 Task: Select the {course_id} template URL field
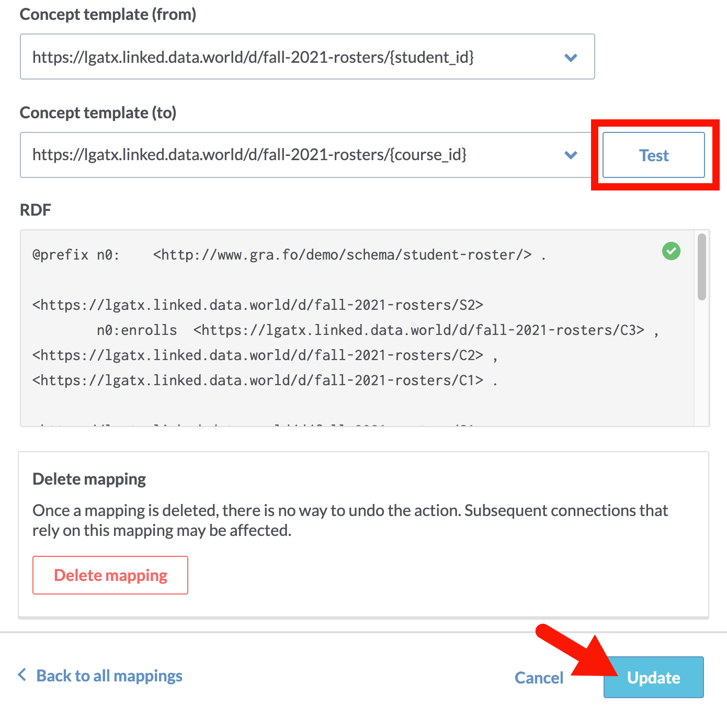[x=307, y=155]
